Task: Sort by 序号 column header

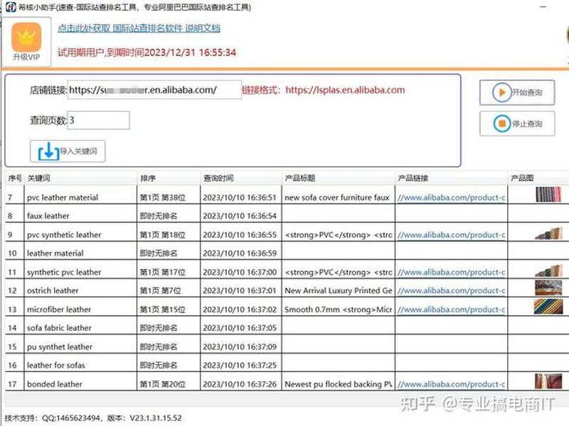Action: (x=14, y=178)
